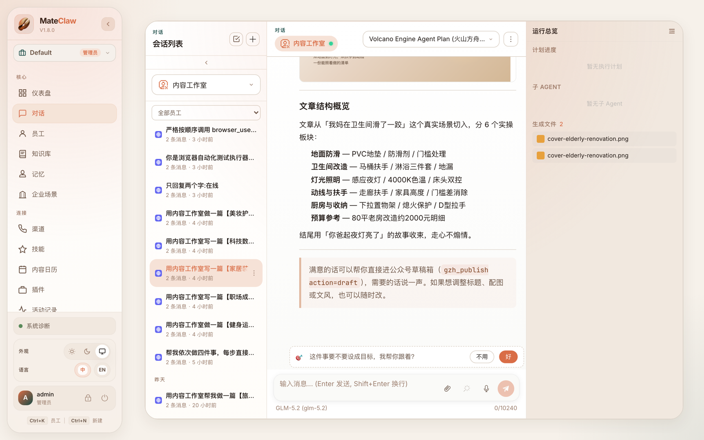Open the 系统诊断 status button
Image resolution: width=704 pixels, height=440 pixels.
(65, 326)
